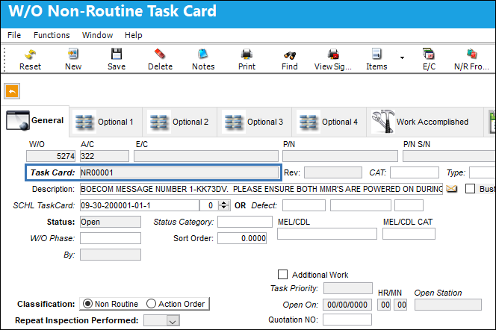Click the Task Priority field
Viewport: 496px width, 330px height.
(348, 288)
